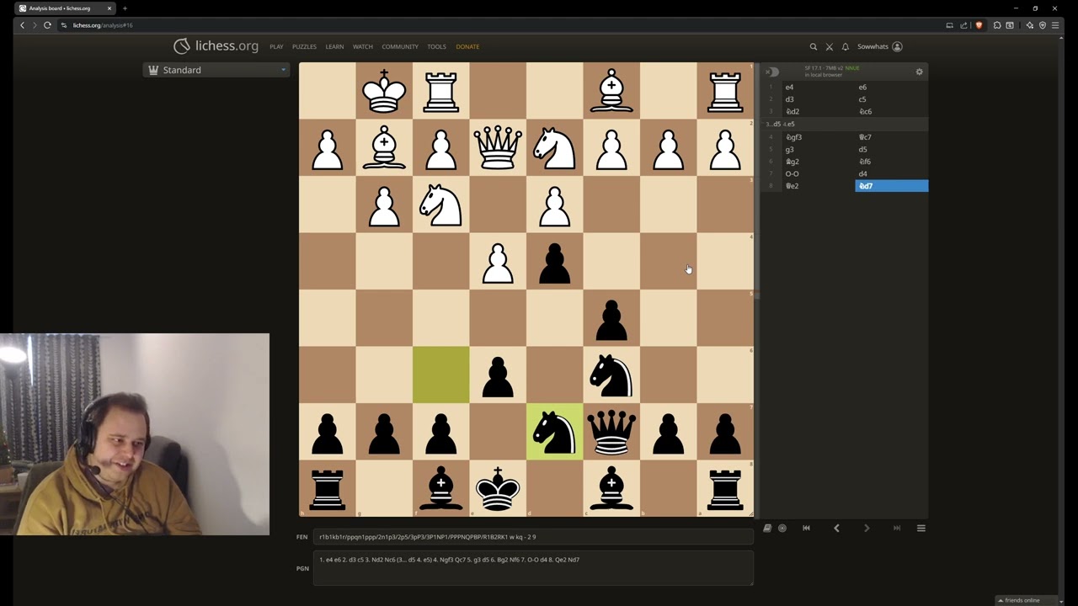Click into the FEN input field
1078x606 pixels.
pyautogui.click(x=533, y=537)
